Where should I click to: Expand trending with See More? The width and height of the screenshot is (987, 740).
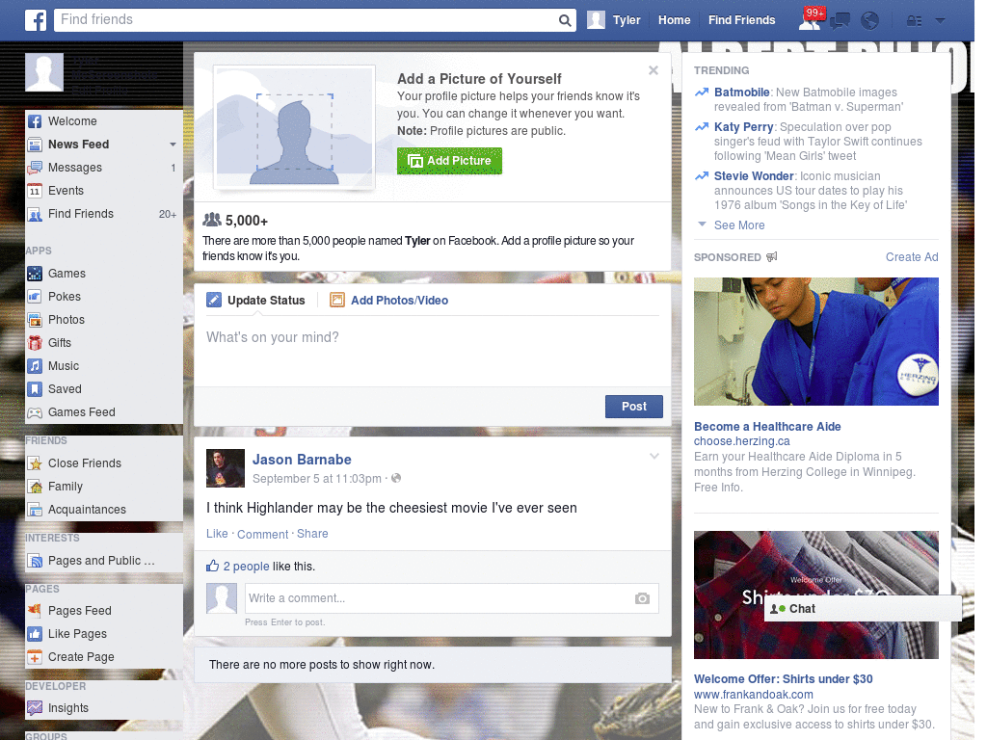(x=739, y=225)
